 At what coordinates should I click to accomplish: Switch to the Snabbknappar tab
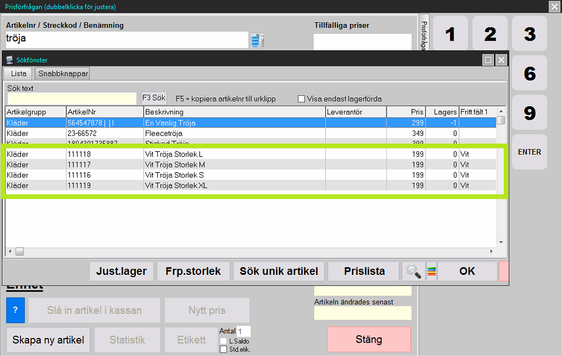[x=63, y=74]
